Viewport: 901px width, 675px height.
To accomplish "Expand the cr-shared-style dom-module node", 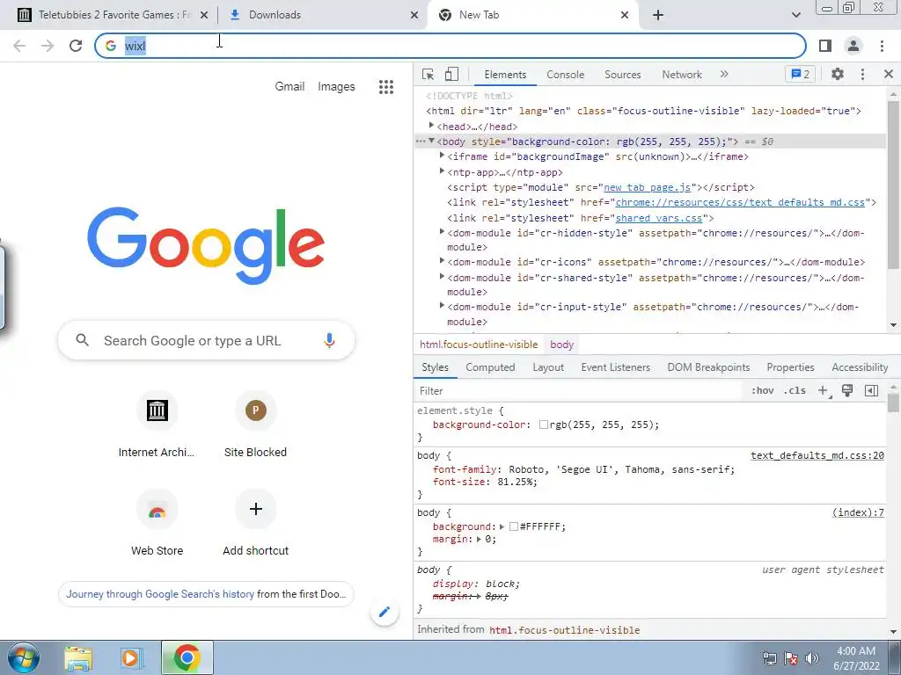I will [x=442, y=277].
